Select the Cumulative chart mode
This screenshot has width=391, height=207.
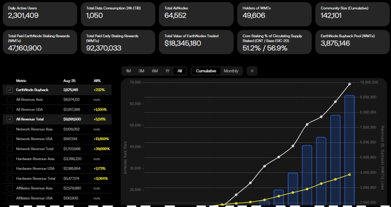[x=206, y=71]
